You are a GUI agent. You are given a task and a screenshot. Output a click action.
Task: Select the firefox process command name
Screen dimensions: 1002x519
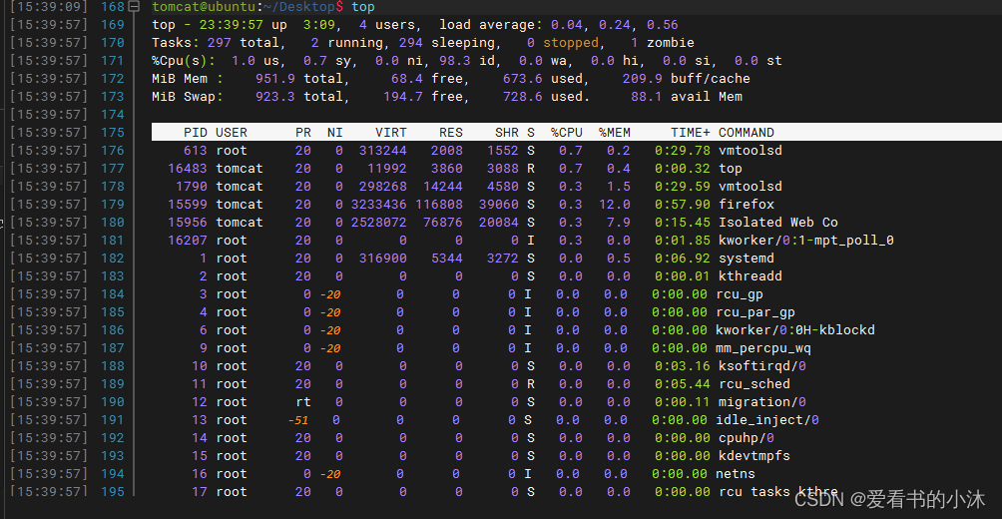tap(747, 205)
